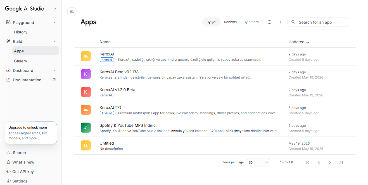Image resolution: width=368 pixels, height=185 pixels.
Task: Click the purple K icon of KeroxAI Beta
Action: click(x=86, y=74)
